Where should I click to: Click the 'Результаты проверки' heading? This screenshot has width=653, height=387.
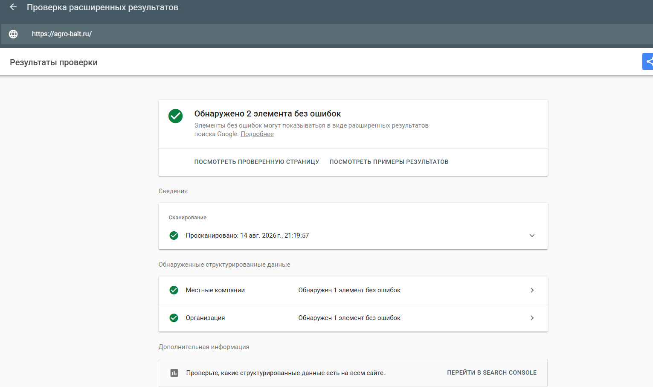point(54,62)
